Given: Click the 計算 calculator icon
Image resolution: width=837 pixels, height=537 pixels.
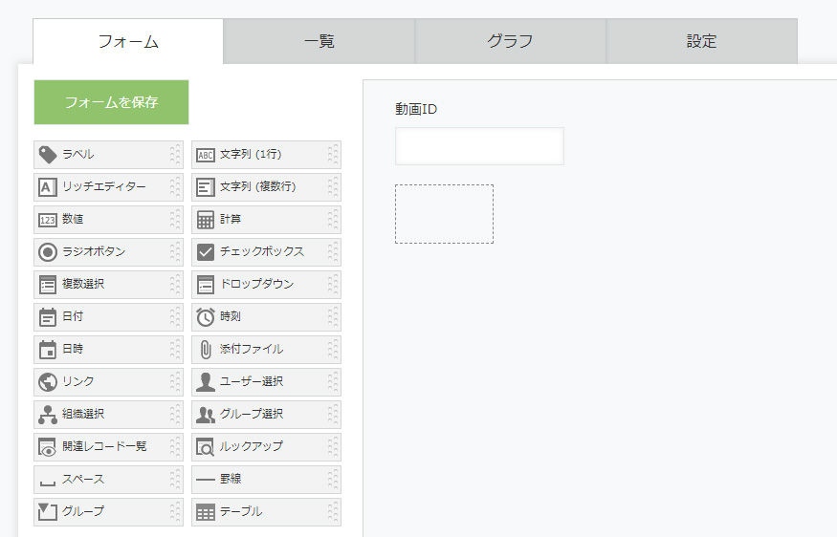Looking at the screenshot, I should pyautogui.click(x=206, y=220).
